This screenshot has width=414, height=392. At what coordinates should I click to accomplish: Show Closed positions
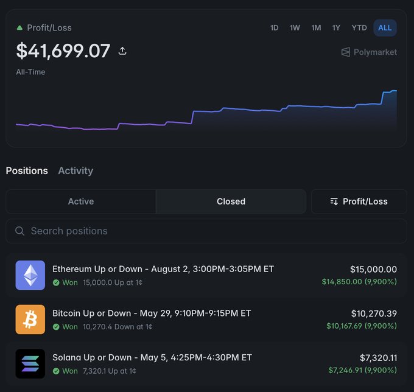[231, 201]
